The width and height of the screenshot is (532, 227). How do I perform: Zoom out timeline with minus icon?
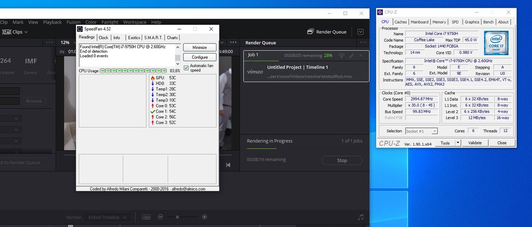tap(160, 217)
